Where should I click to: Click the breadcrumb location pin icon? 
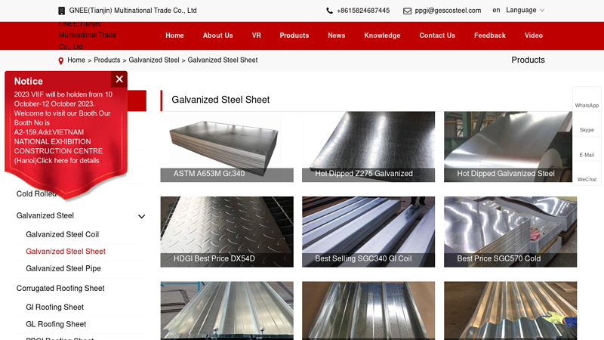pyautogui.click(x=61, y=61)
